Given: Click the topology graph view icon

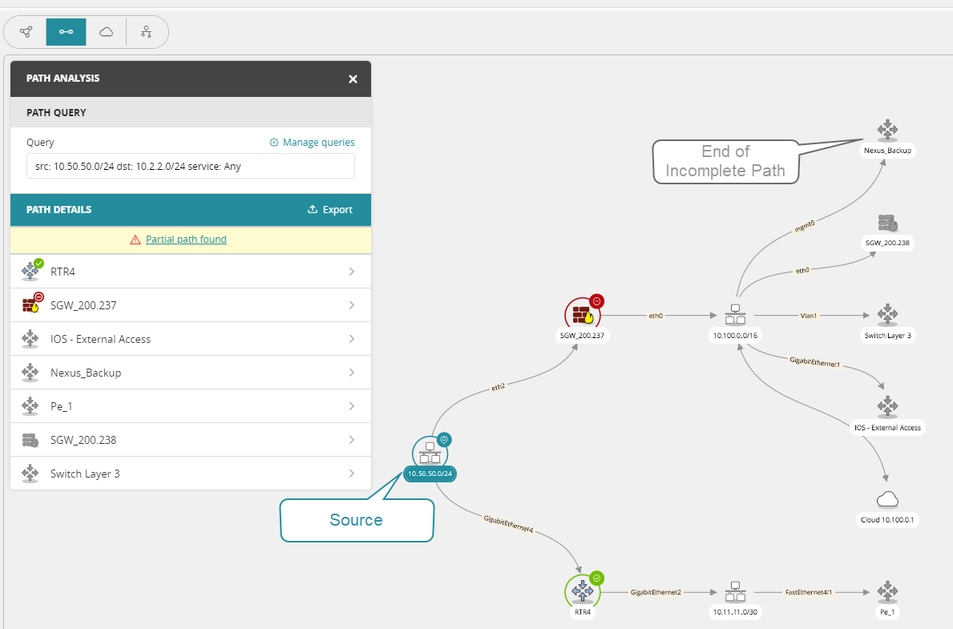Looking at the screenshot, I should pos(26,32).
